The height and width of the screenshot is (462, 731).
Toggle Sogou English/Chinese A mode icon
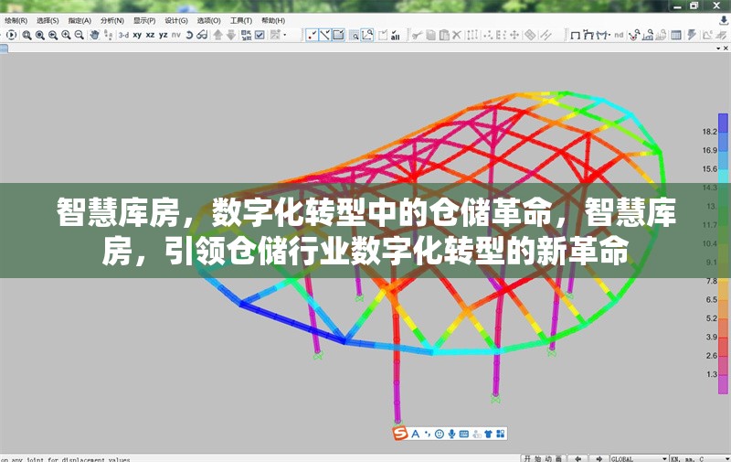[416, 434]
